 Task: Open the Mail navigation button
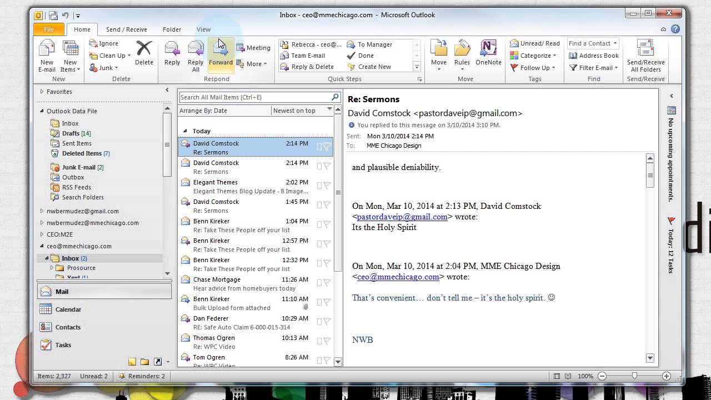pyautogui.click(x=104, y=292)
